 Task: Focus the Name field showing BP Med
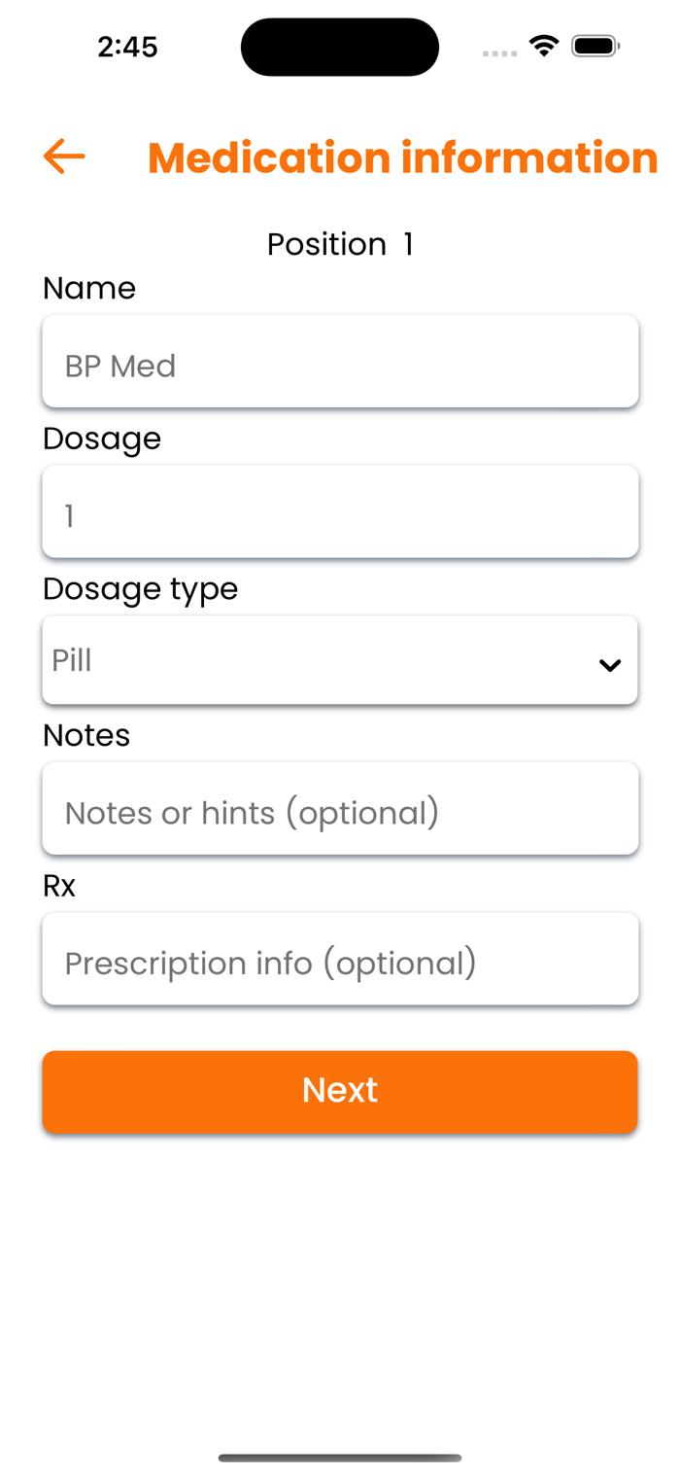coord(340,362)
